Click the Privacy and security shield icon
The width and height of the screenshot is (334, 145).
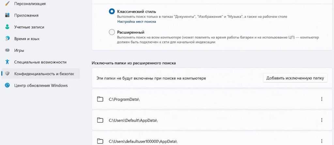7,74
